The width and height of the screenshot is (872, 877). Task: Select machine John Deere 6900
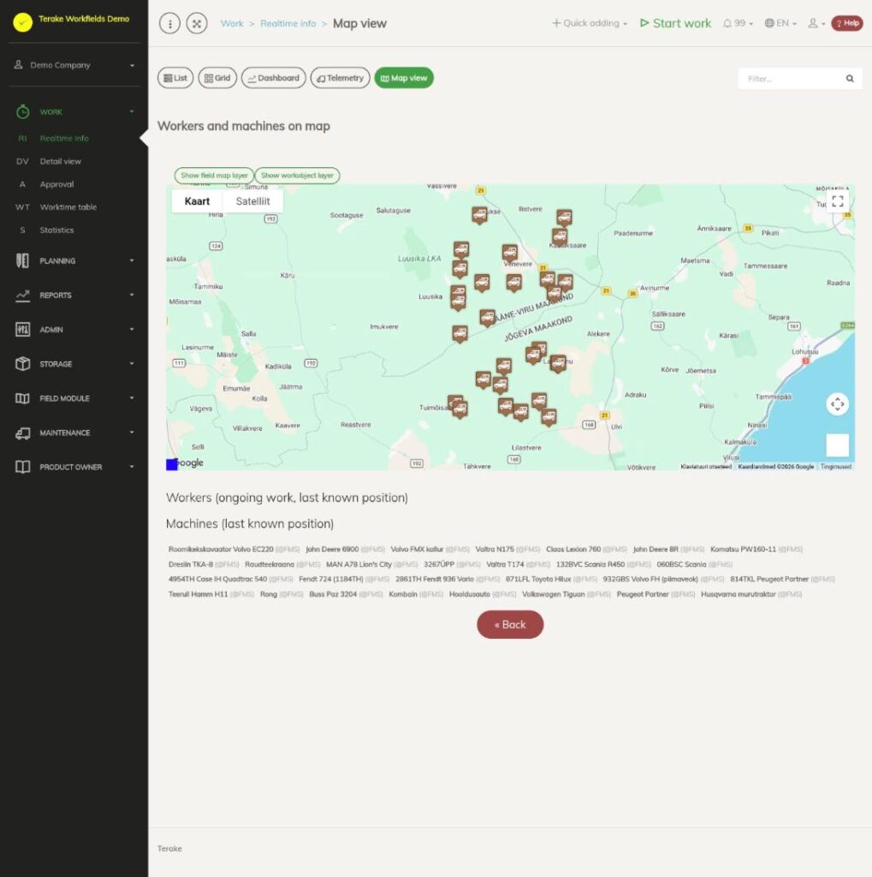(332, 549)
